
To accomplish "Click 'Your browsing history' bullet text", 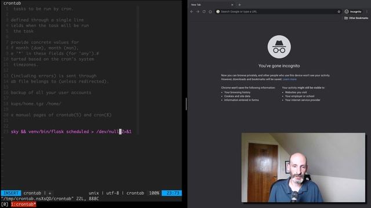I will (237, 92).
